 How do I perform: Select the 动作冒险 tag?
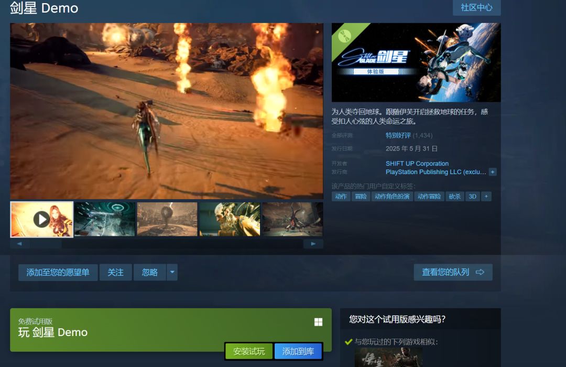[429, 197]
